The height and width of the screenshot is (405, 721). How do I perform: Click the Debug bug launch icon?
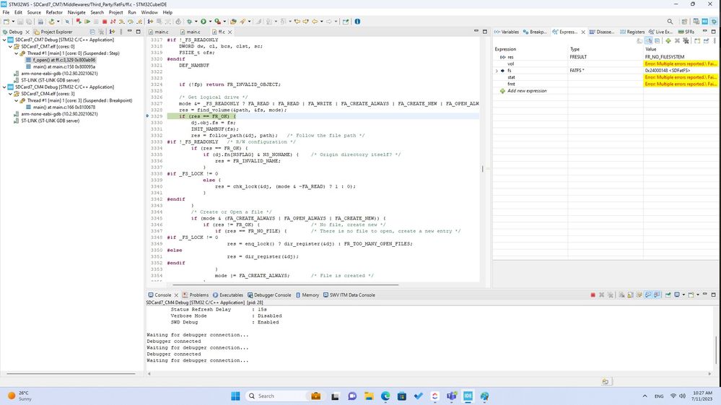(189, 21)
